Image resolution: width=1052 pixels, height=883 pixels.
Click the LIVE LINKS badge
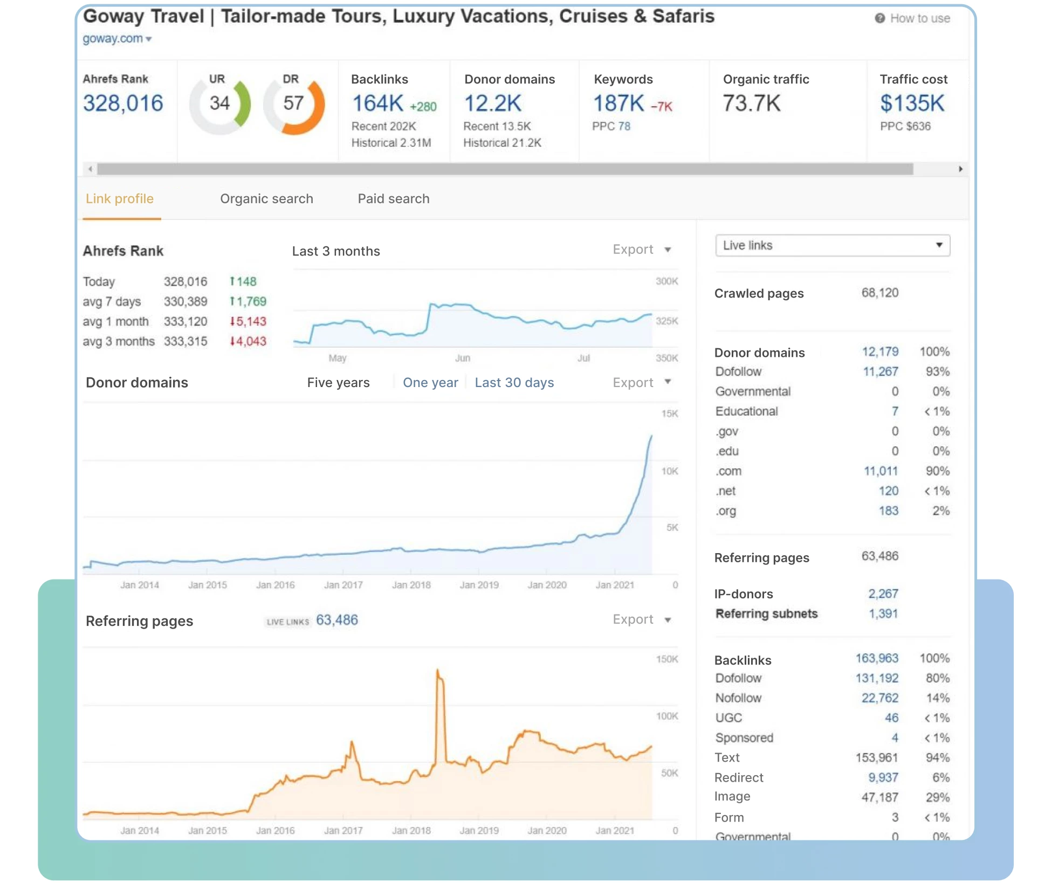[288, 622]
